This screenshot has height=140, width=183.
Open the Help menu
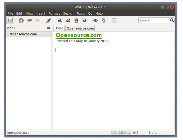coord(99,13)
